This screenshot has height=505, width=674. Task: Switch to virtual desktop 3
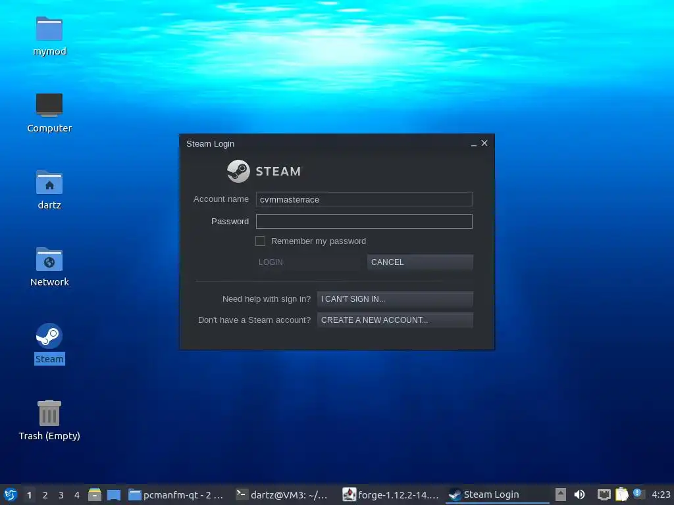(61, 495)
